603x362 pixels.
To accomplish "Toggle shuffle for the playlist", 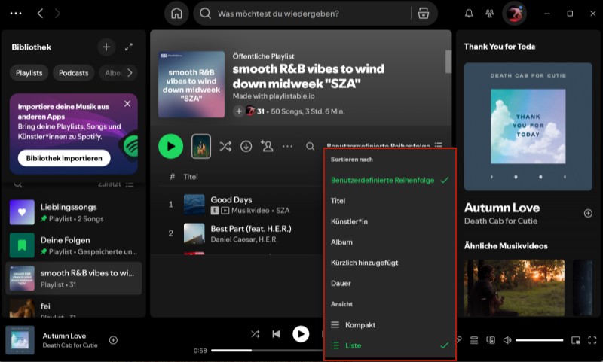I will pyautogui.click(x=225, y=146).
